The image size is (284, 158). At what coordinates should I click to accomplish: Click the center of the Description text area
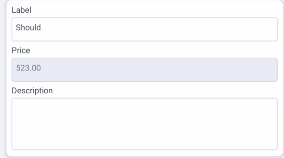click(144, 124)
